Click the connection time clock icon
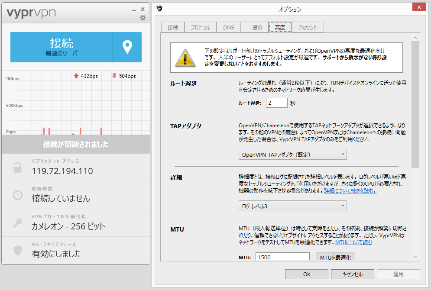 [x=18, y=195]
